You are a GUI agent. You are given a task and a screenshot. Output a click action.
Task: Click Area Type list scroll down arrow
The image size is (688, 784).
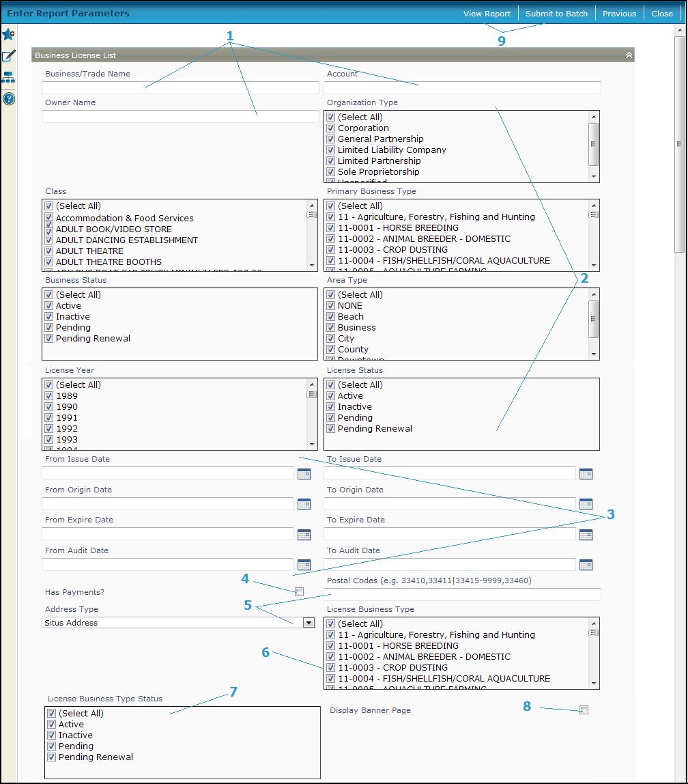click(x=594, y=354)
